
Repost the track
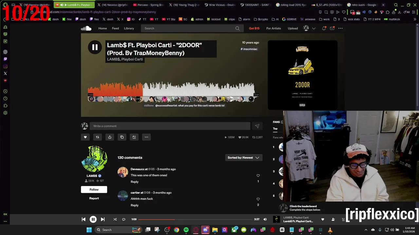click(97, 137)
